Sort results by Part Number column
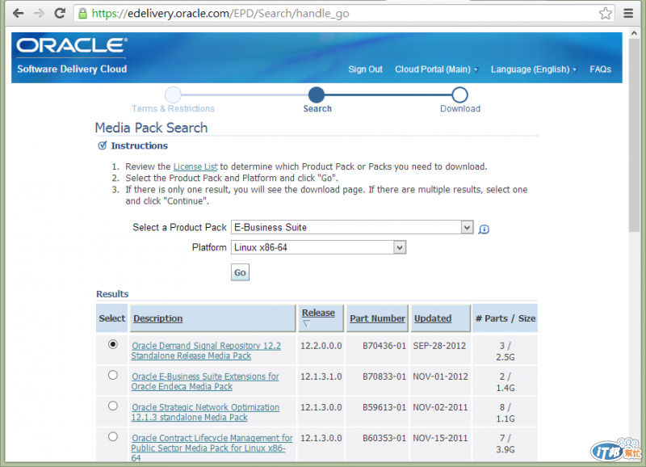646x467 pixels. coord(377,318)
